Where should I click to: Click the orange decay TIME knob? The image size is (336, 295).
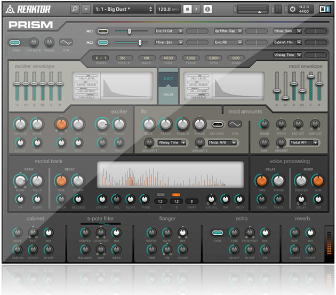click(x=61, y=180)
